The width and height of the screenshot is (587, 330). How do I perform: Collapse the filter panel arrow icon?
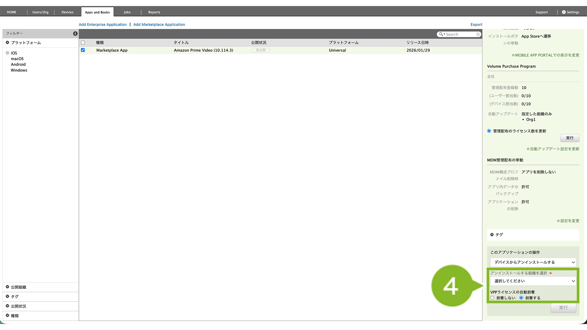(75, 34)
